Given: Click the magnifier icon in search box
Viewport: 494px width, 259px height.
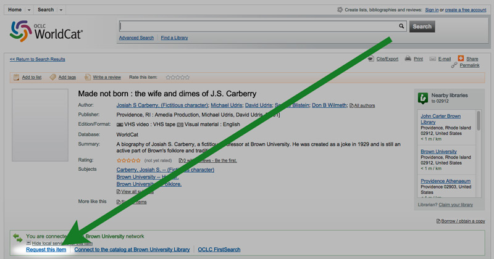Looking at the screenshot, I should 401,26.
